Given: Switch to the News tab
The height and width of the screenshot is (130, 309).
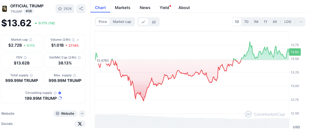Looking at the screenshot, I should pos(145,8).
